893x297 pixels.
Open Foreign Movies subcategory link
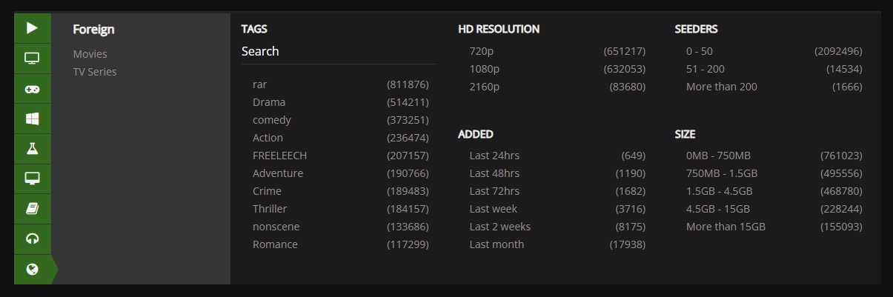click(90, 54)
